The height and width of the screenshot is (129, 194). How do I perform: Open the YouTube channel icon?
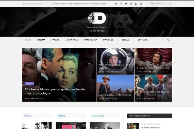coord(136,4)
